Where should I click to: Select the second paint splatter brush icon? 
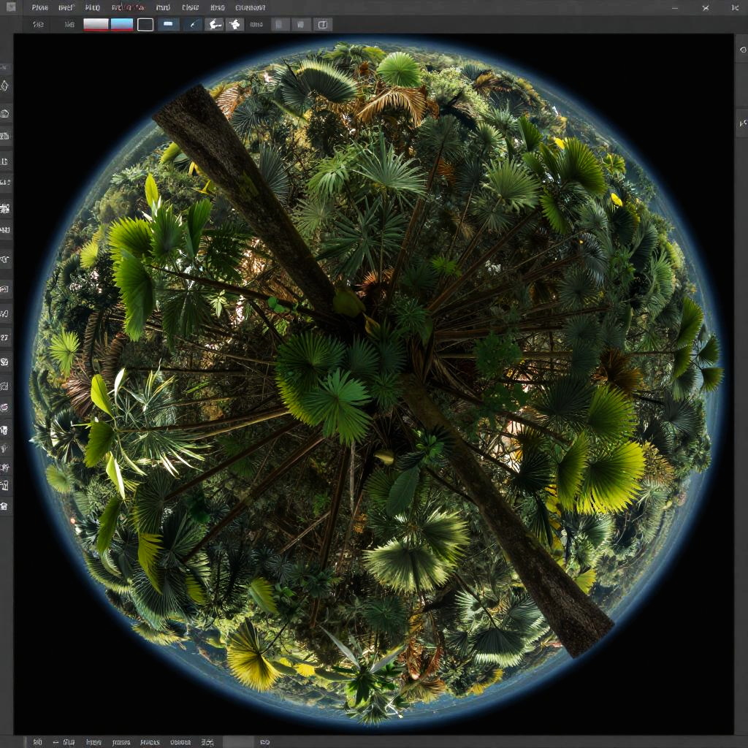point(234,24)
